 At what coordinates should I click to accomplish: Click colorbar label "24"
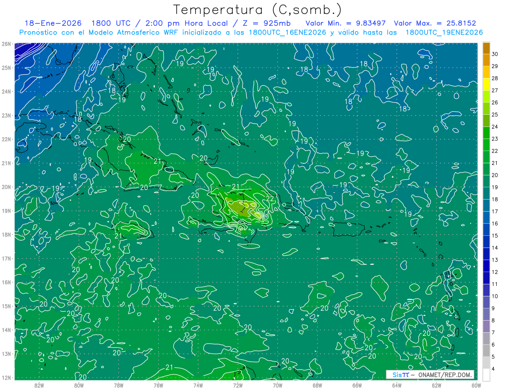coord(495,127)
